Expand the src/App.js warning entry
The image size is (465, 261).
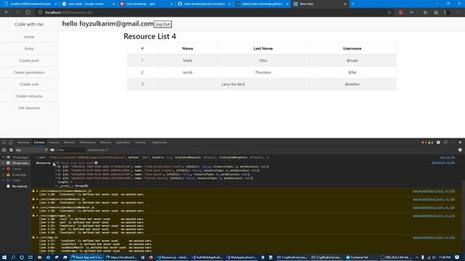click(37, 237)
